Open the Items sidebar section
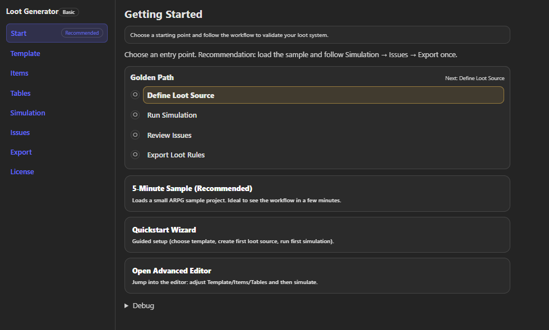549x330 pixels. 19,73
